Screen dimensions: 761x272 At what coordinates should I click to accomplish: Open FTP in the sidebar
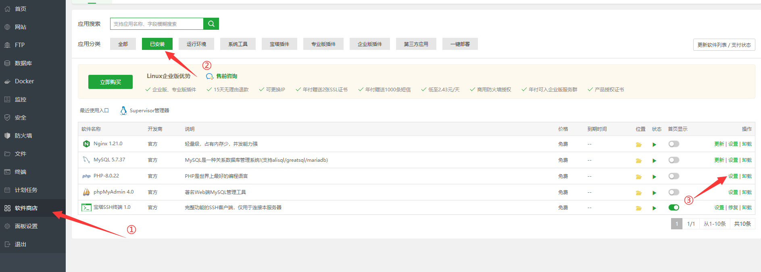tap(33, 45)
